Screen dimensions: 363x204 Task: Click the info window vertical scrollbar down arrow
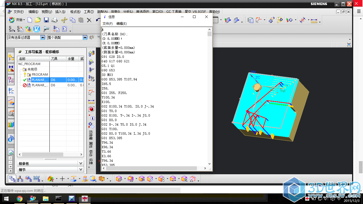(209, 164)
